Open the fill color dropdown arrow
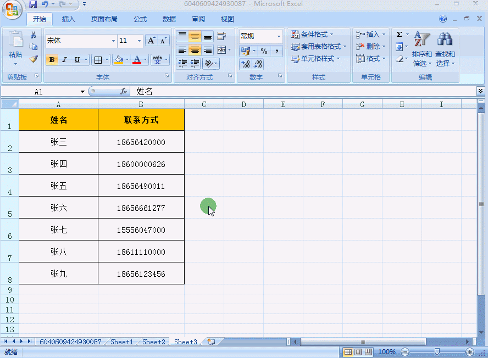Screen dimensions: 488x358 point(126,59)
